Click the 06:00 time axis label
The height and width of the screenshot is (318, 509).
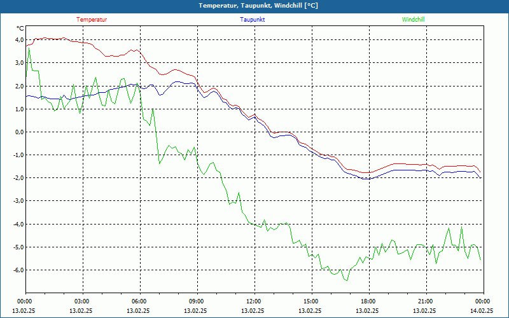tap(138, 301)
